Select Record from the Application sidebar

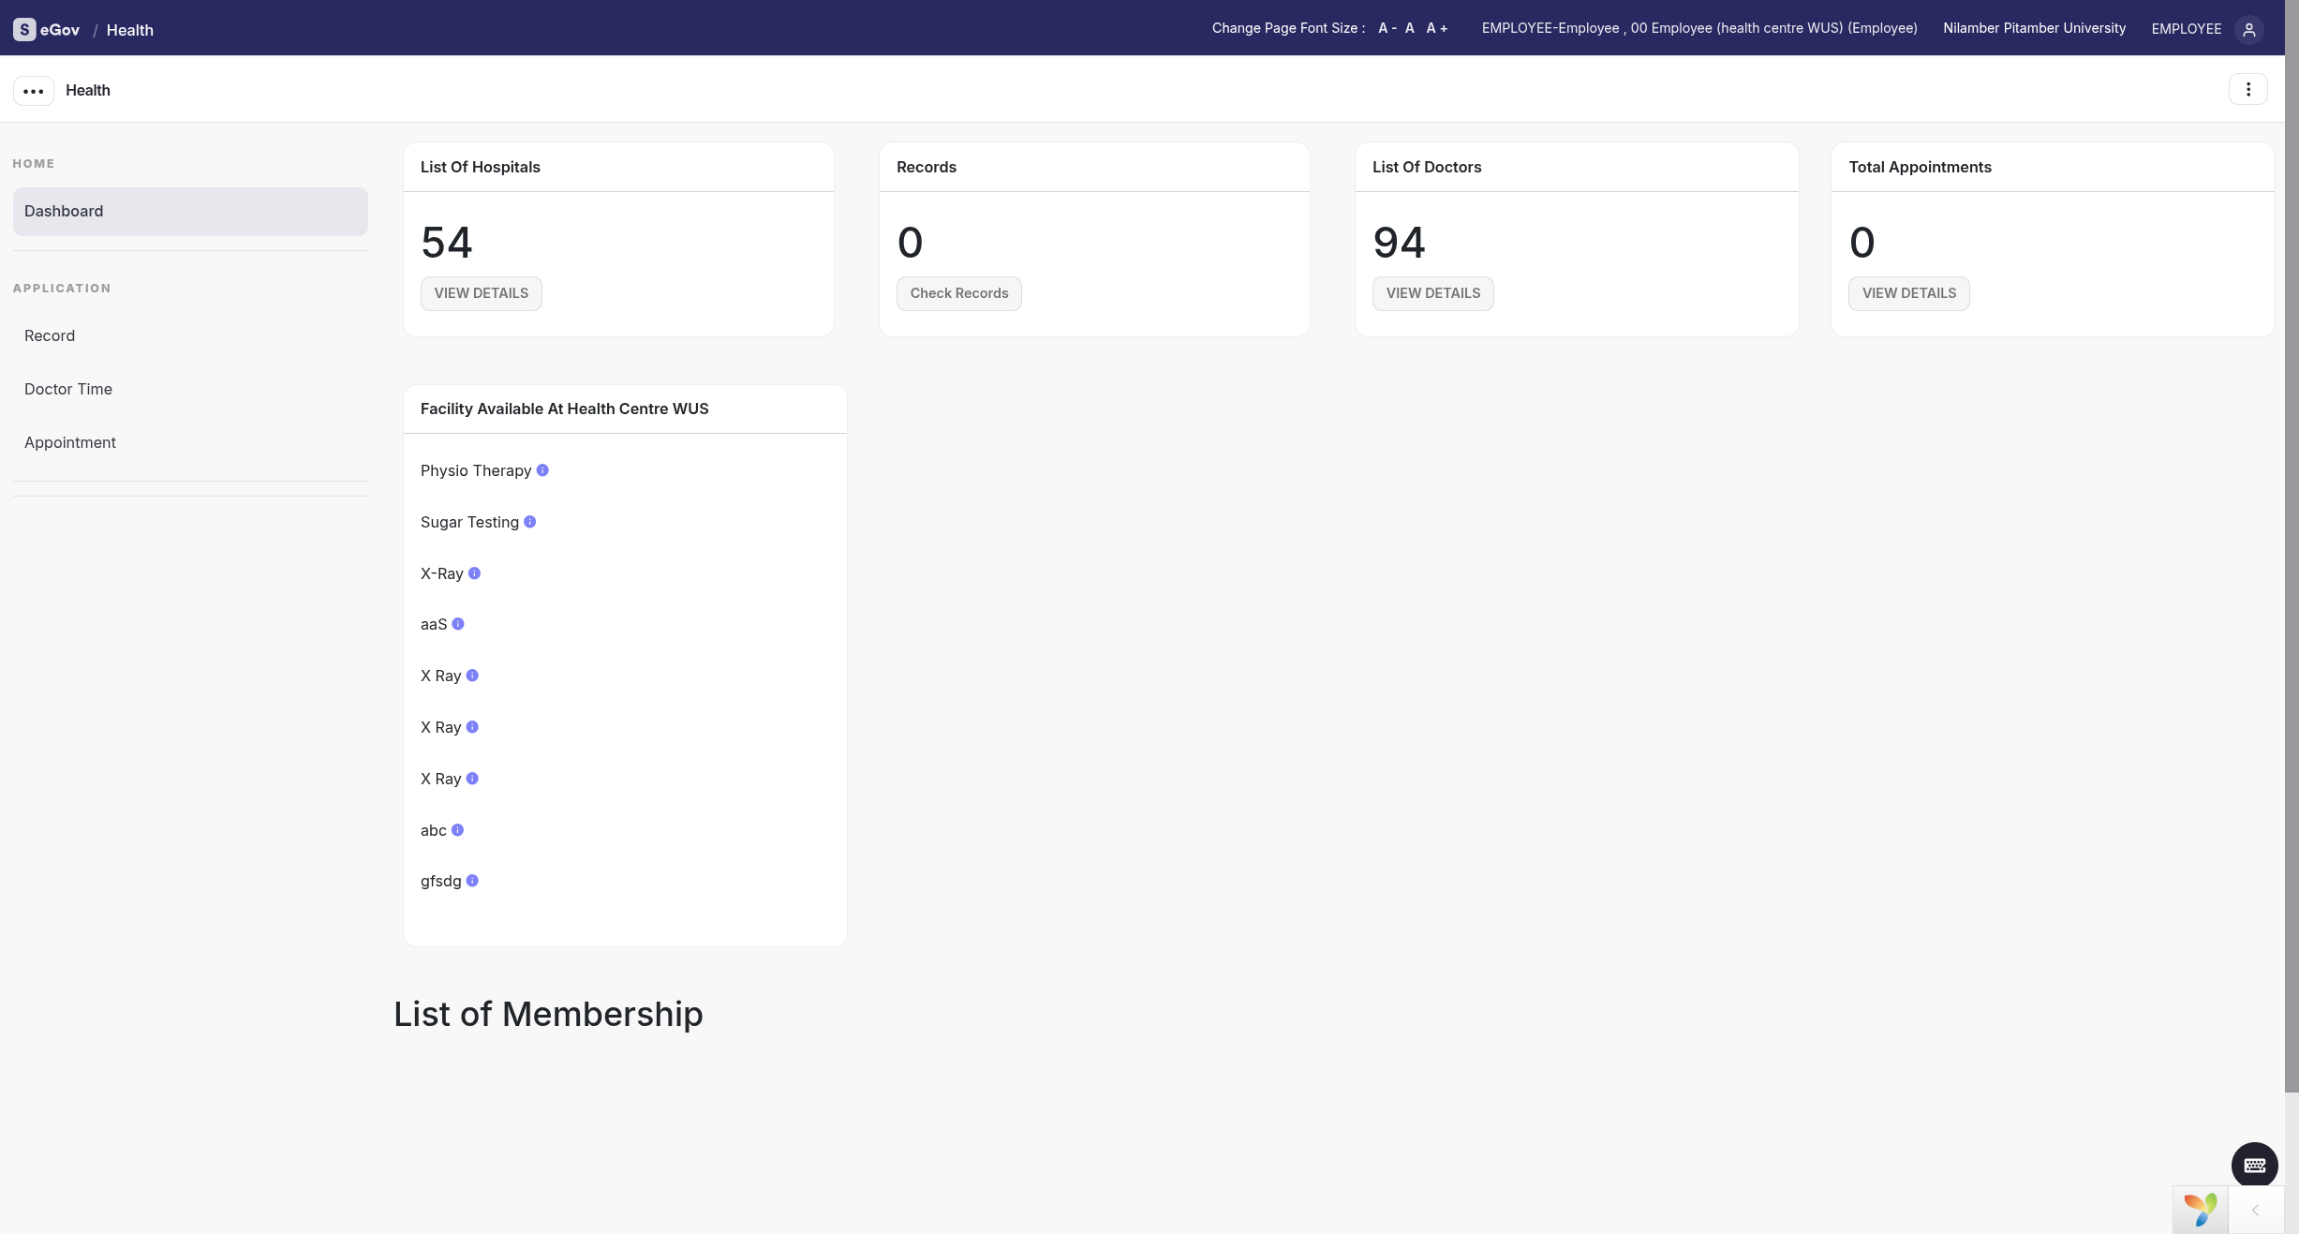(x=49, y=335)
